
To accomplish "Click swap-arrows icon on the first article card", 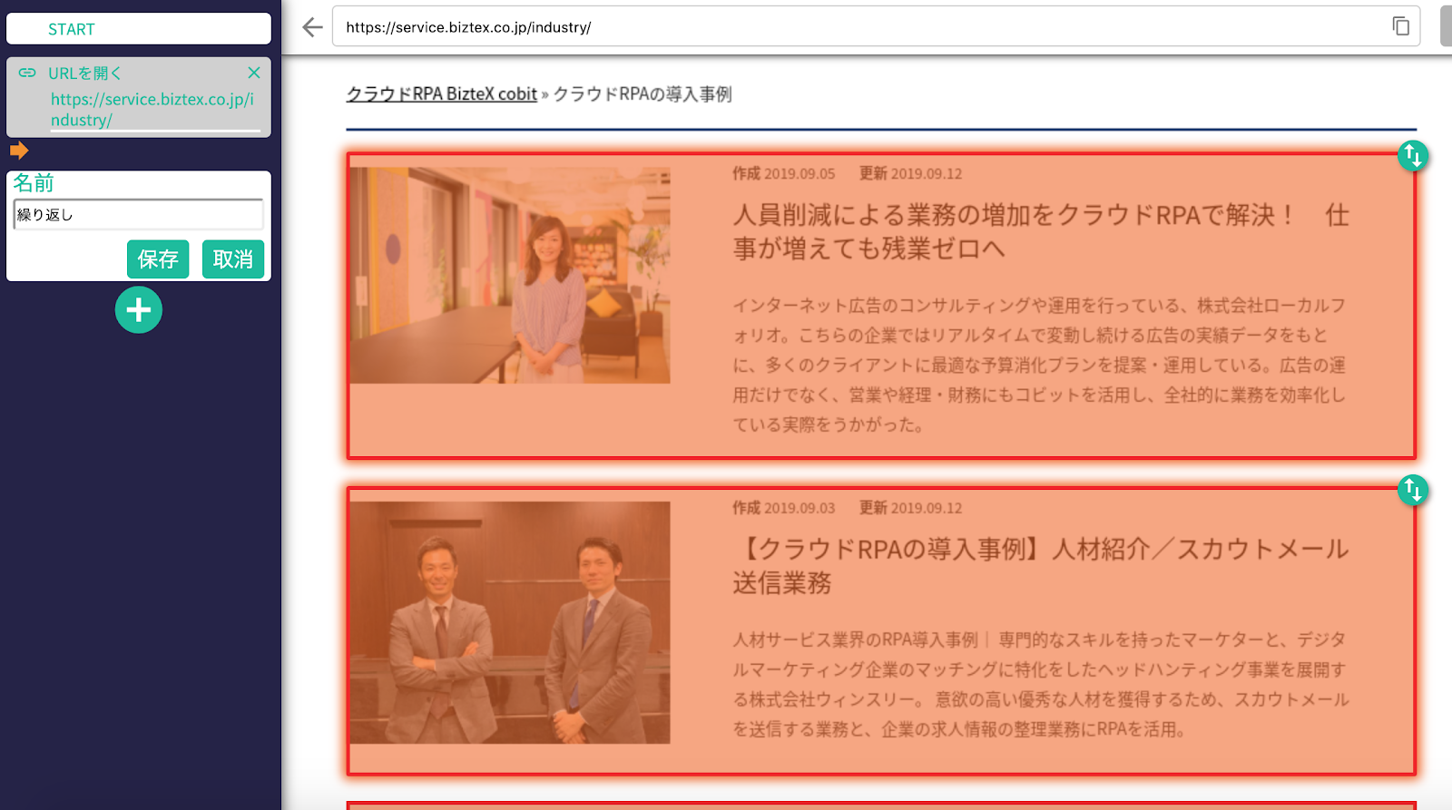I will [x=1412, y=156].
